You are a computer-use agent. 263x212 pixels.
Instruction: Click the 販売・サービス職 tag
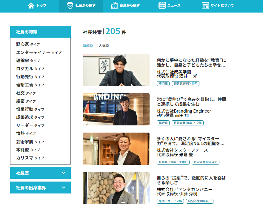(x=170, y=201)
